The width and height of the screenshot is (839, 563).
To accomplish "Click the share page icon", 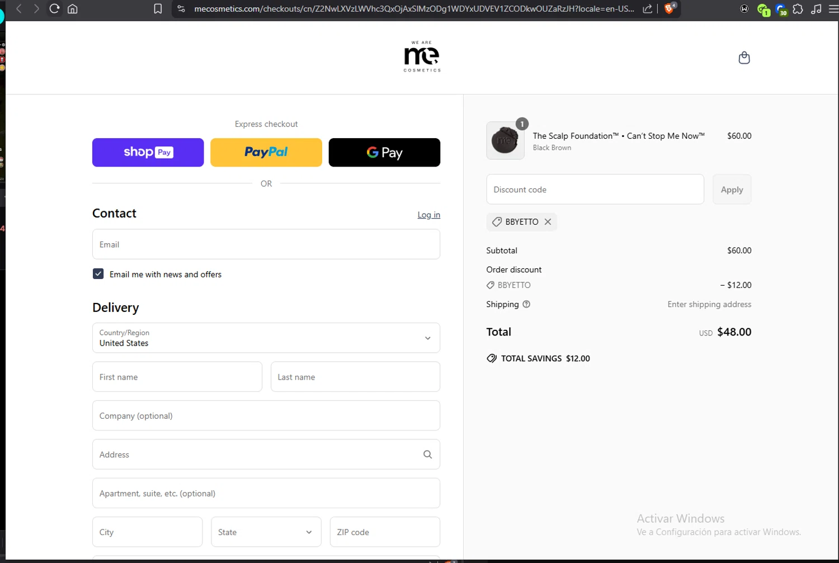I will [x=647, y=9].
